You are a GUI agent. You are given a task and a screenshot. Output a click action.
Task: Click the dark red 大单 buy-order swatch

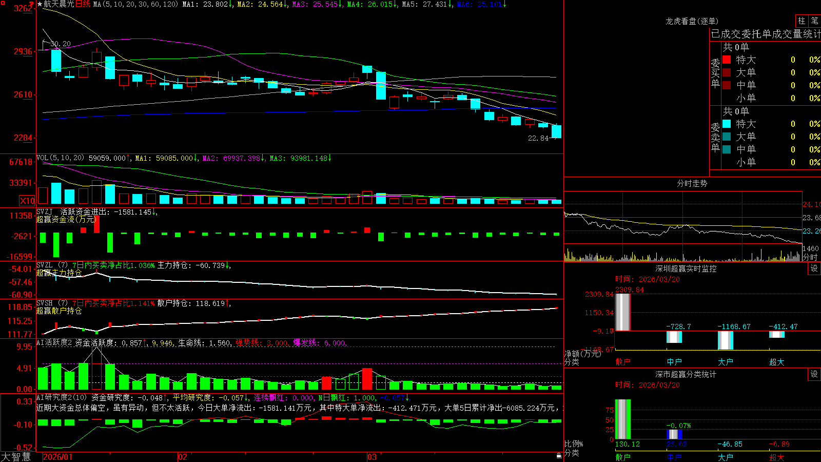(x=727, y=72)
